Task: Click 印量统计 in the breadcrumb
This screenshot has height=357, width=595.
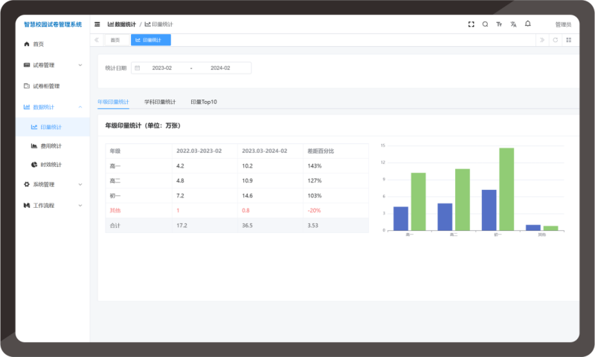Action: coord(158,24)
